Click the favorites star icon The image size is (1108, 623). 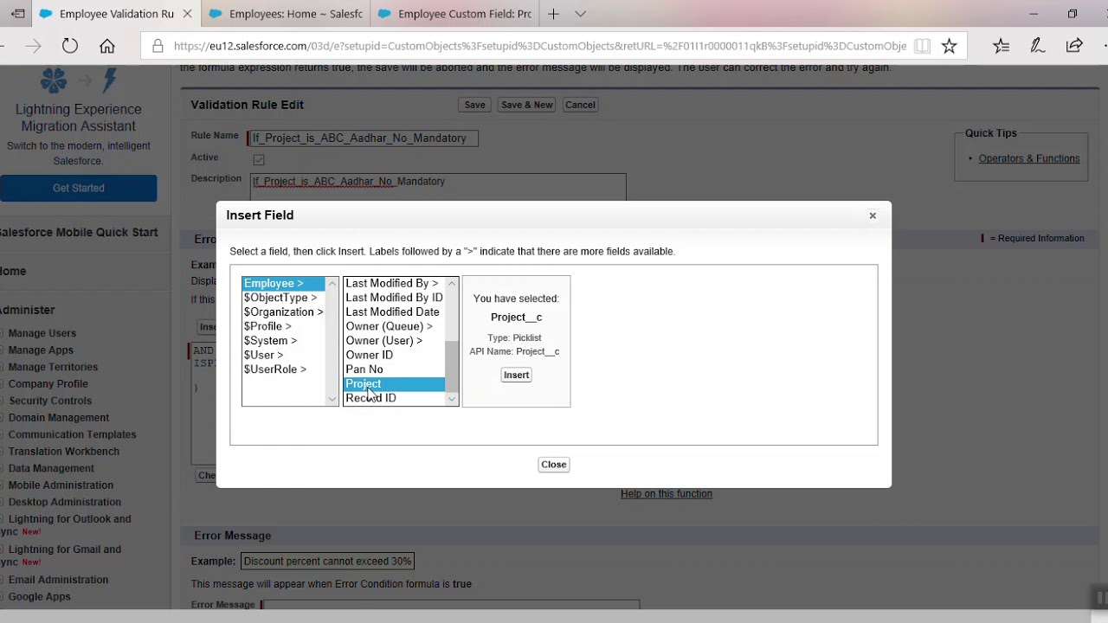pos(950,47)
